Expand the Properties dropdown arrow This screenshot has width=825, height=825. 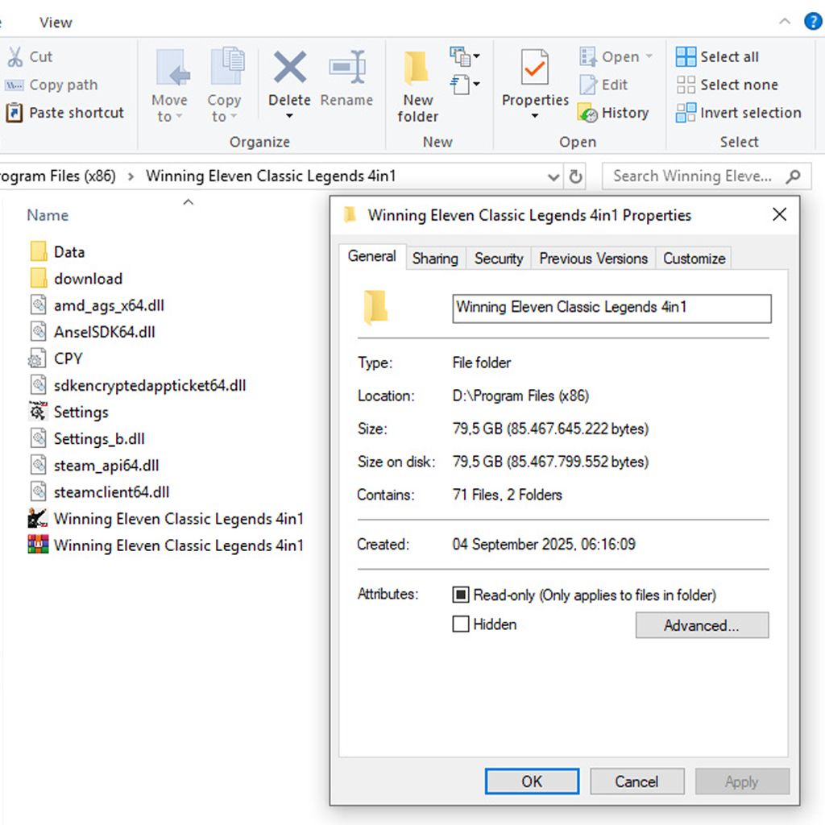pyautogui.click(x=535, y=116)
